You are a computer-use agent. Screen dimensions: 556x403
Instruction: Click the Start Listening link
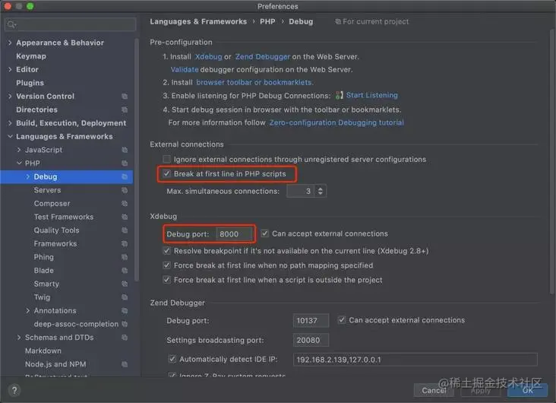click(x=372, y=95)
